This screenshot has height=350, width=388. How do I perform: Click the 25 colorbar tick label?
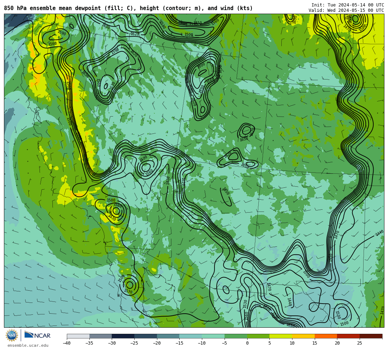(x=360, y=343)
